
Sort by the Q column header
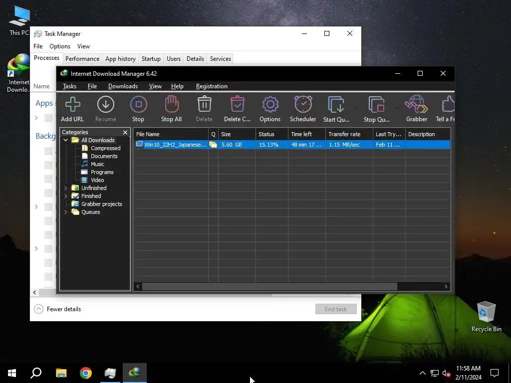pos(213,134)
